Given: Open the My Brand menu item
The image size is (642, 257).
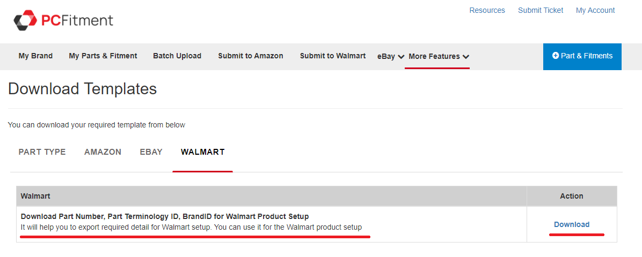Looking at the screenshot, I should 35,56.
